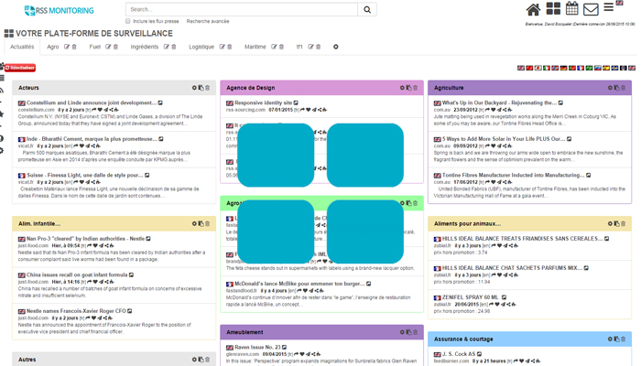Filter by the Portuguese flag
641x366 pixels.
click(x=572, y=68)
